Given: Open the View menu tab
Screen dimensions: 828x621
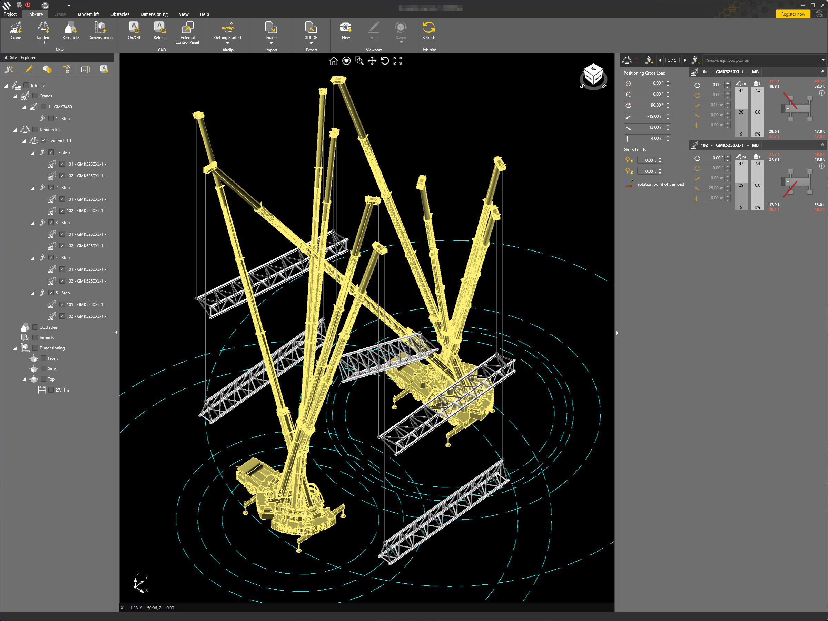Looking at the screenshot, I should (184, 14).
